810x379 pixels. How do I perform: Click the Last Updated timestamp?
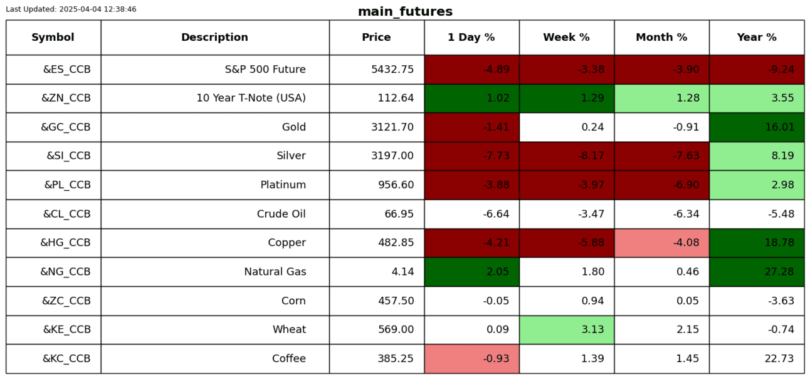coord(71,9)
